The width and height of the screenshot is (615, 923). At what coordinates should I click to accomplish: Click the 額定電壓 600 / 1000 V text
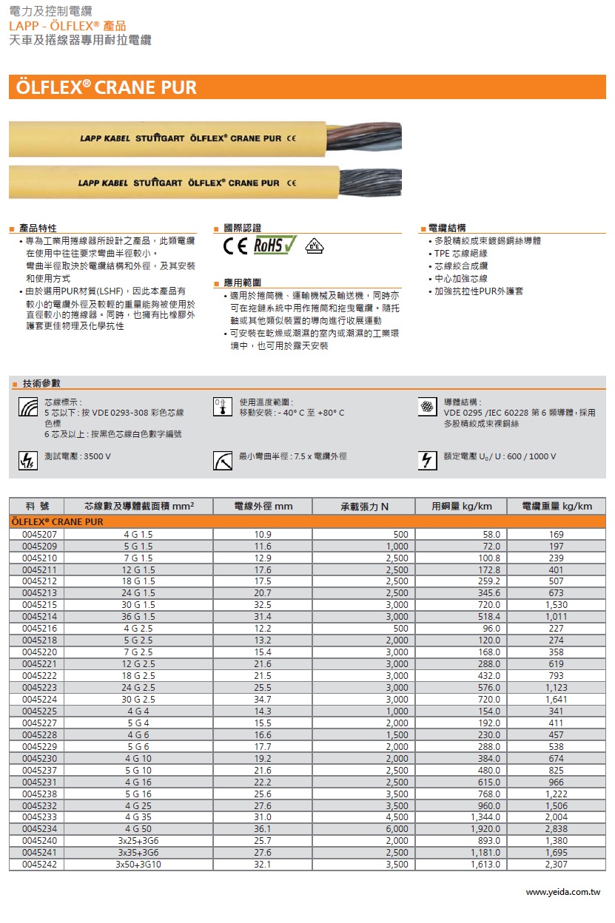[x=500, y=456]
